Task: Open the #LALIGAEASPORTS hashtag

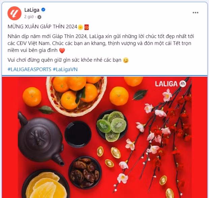Action: (x=29, y=69)
